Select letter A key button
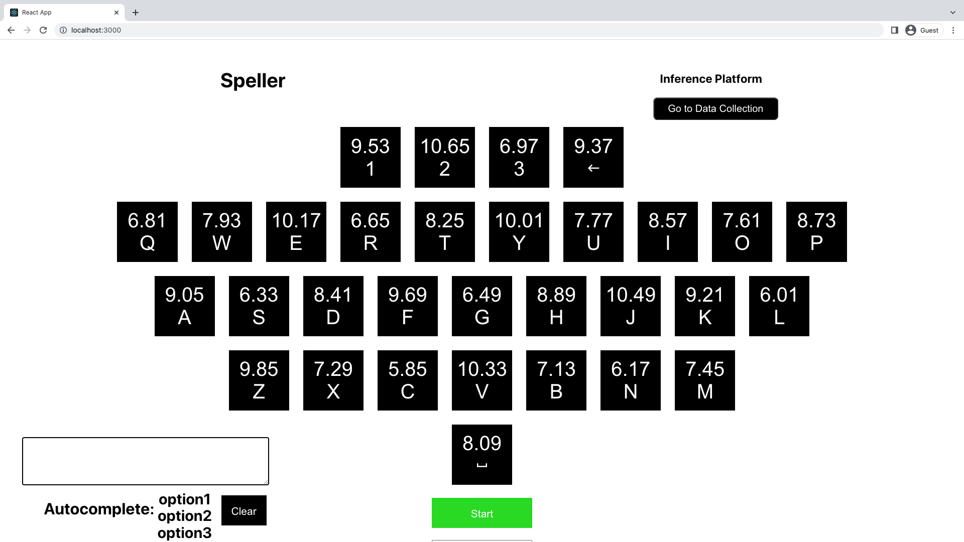Viewport: 964px width, 542px height. [x=184, y=306]
